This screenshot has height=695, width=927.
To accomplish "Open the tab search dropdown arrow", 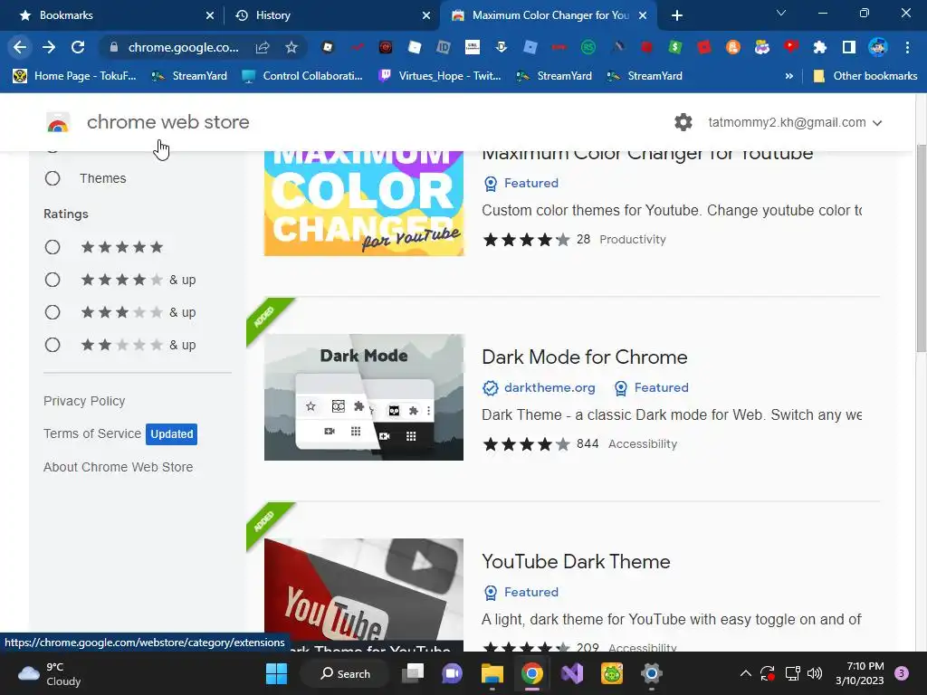I will point(781,13).
